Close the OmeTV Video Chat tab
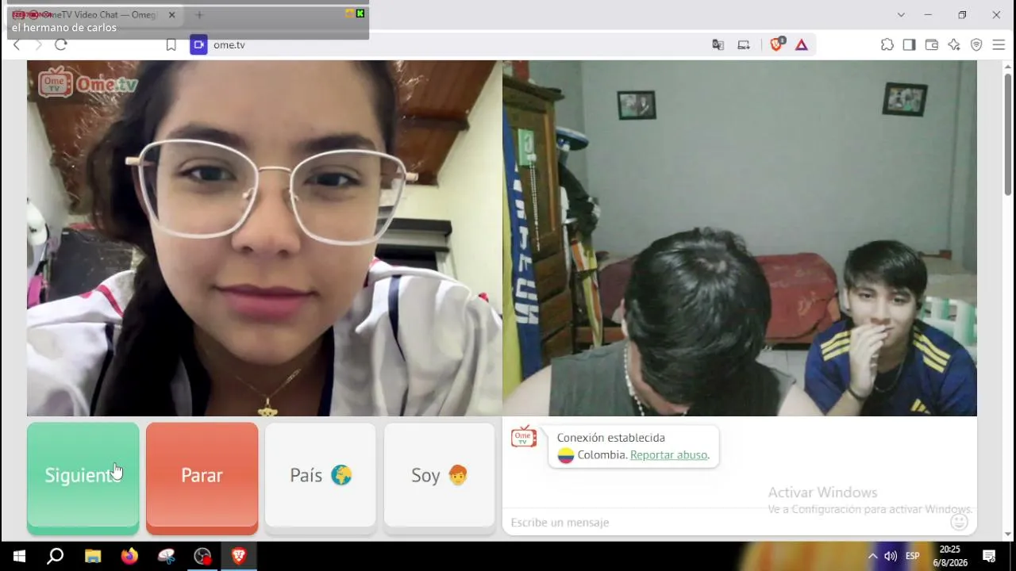 click(171, 15)
